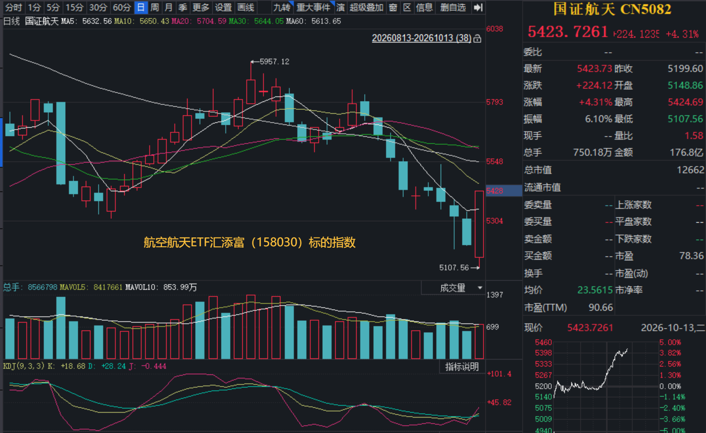Click the date range 20260813-20261013 link

coord(421,38)
